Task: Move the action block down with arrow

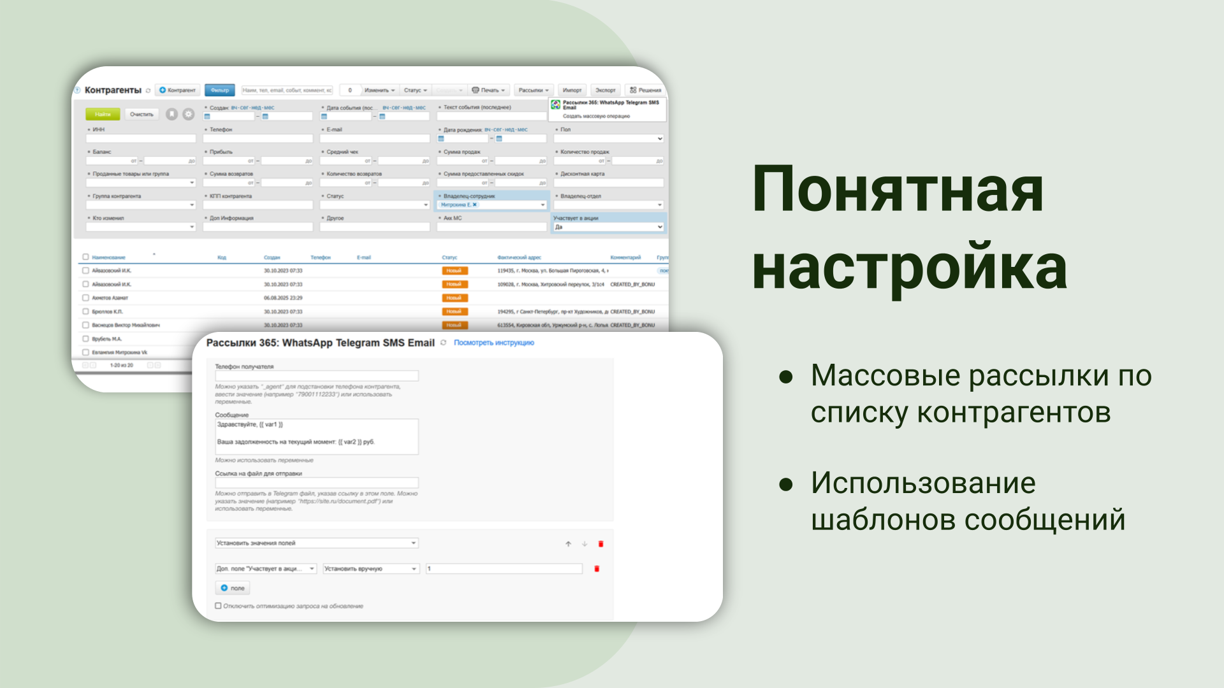Action: pos(585,544)
